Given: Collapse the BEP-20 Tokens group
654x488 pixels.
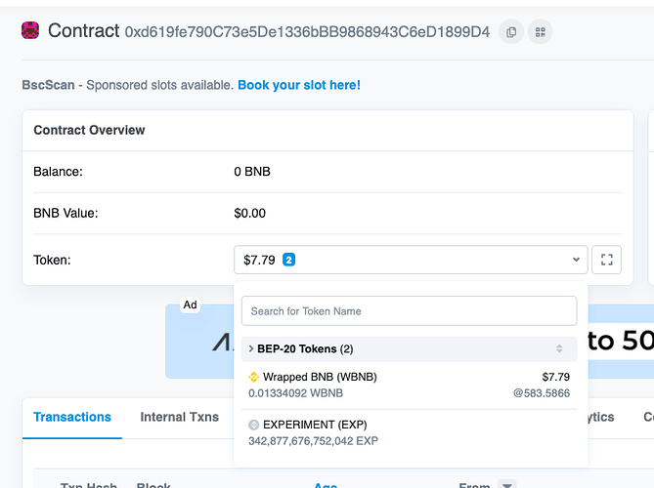Looking at the screenshot, I should tap(251, 348).
